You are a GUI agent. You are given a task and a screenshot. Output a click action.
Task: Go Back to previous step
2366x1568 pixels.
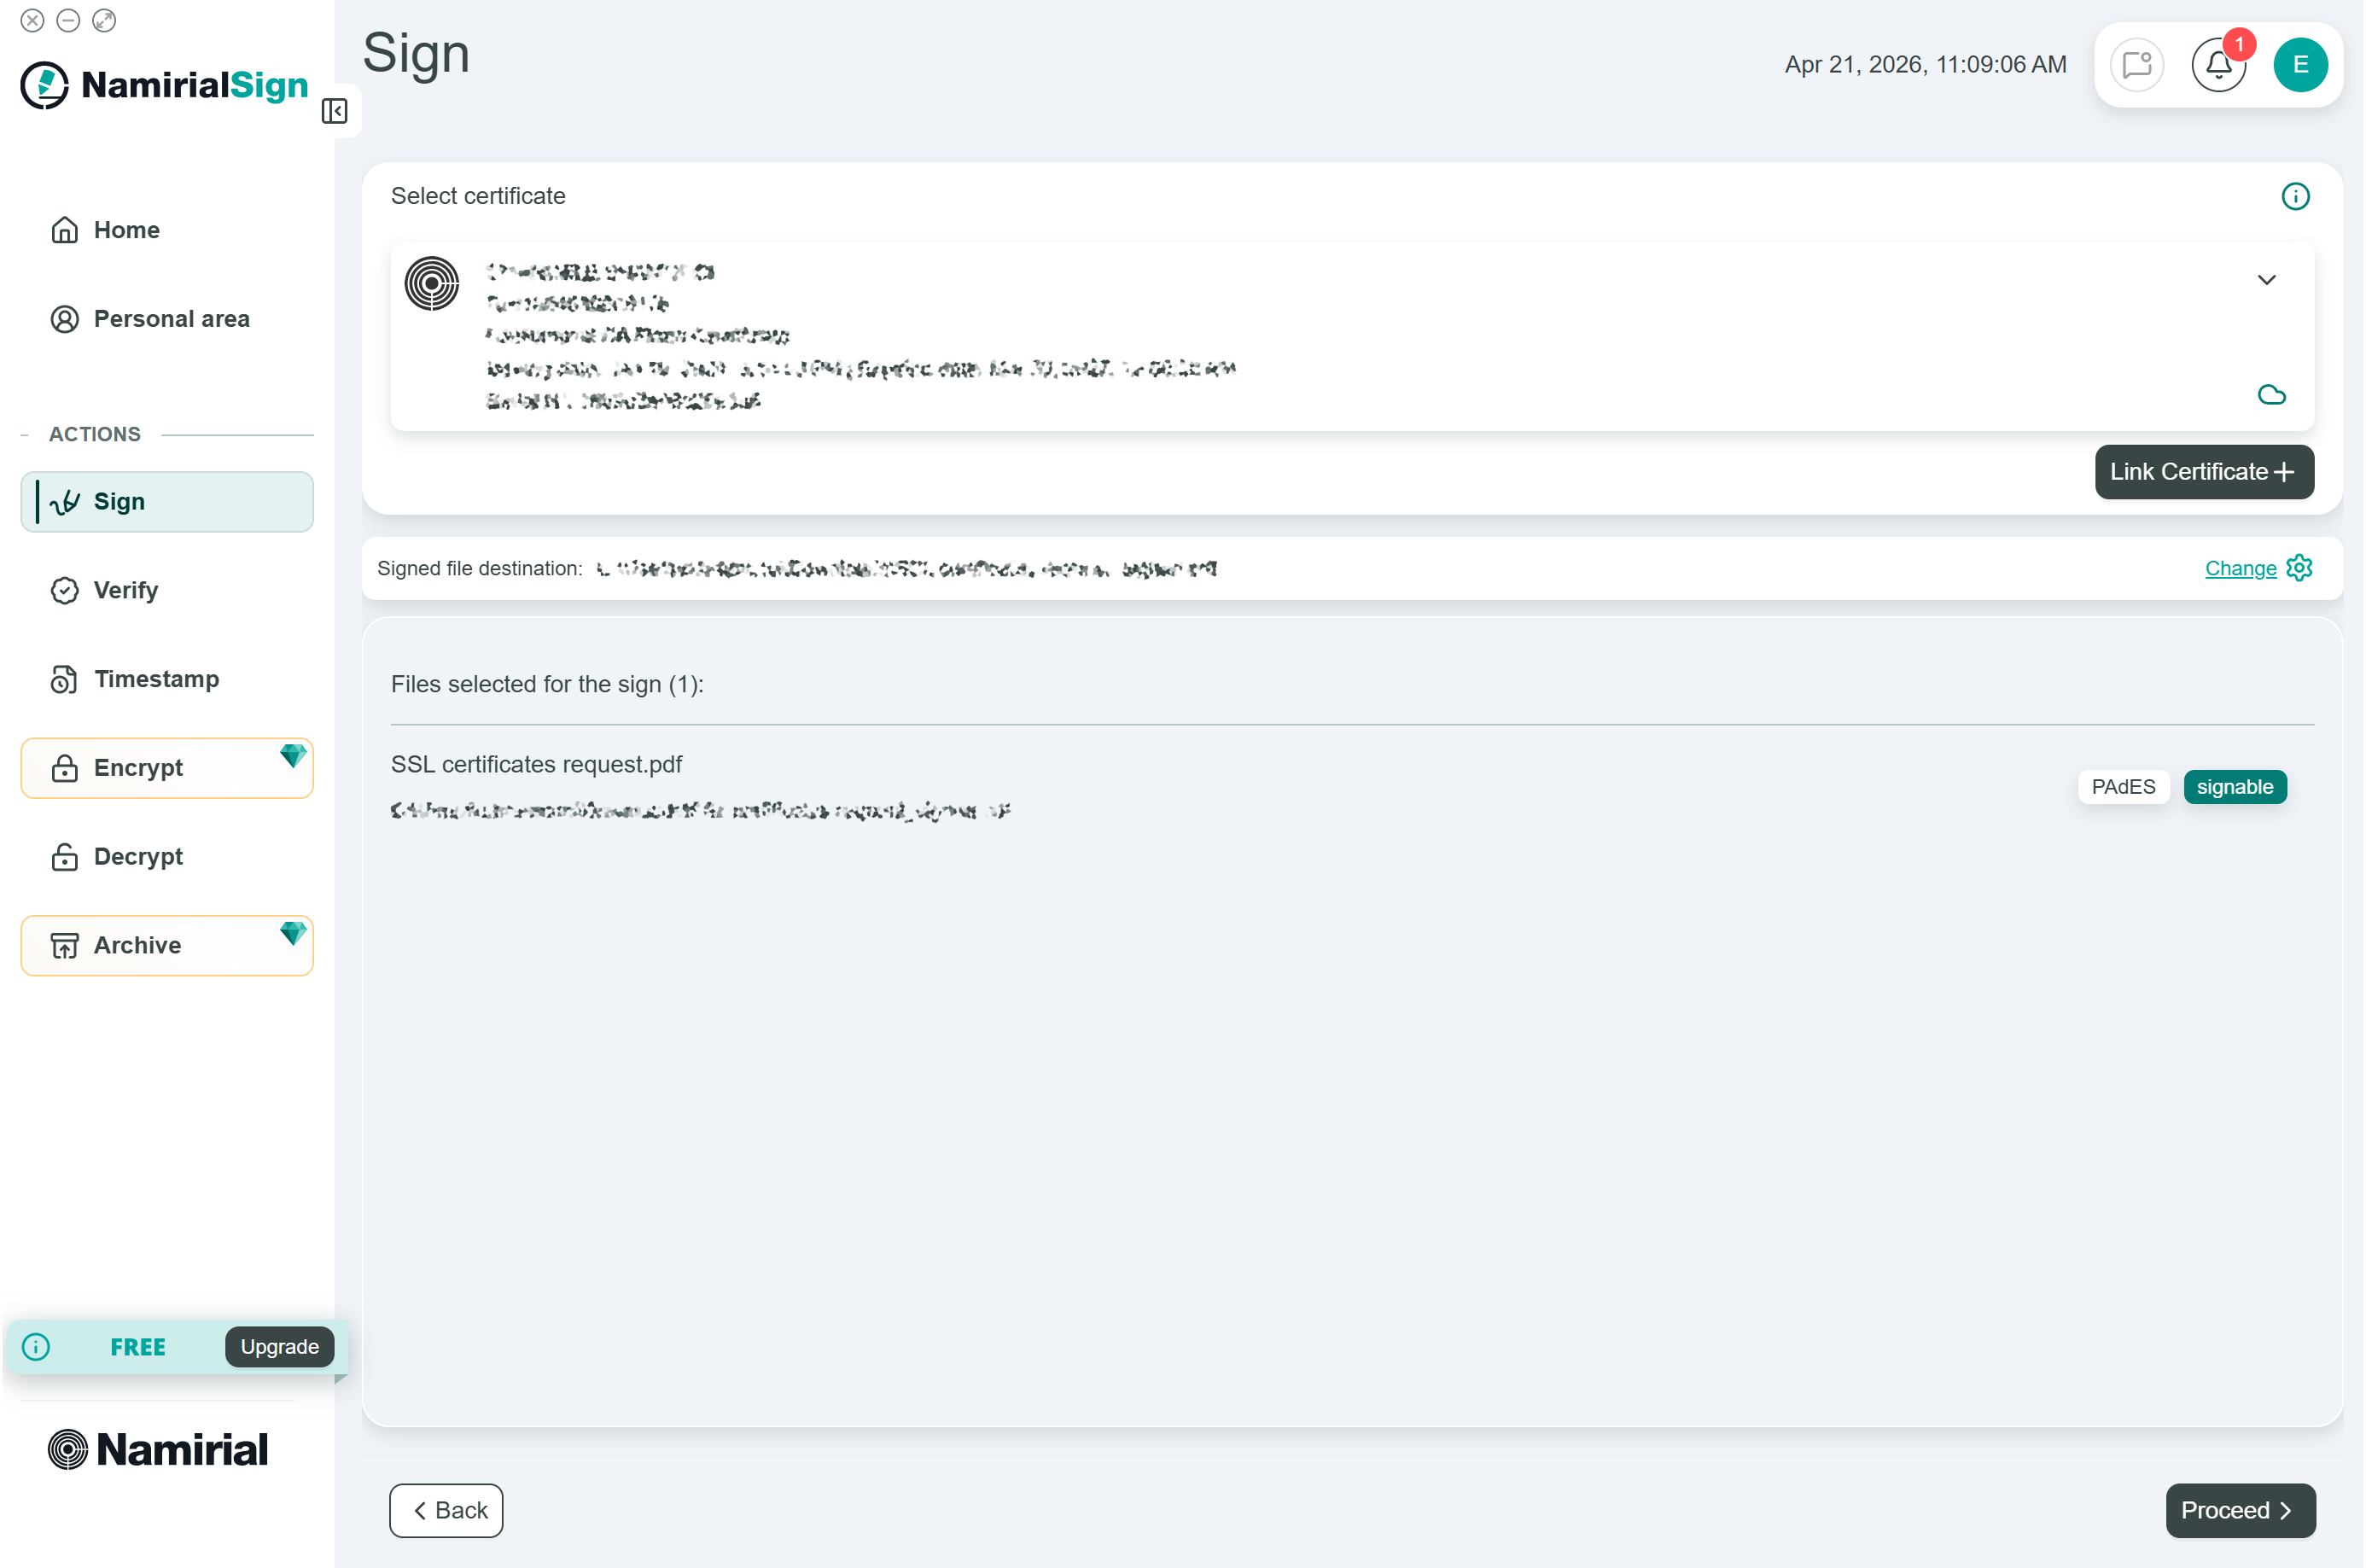tap(446, 1510)
